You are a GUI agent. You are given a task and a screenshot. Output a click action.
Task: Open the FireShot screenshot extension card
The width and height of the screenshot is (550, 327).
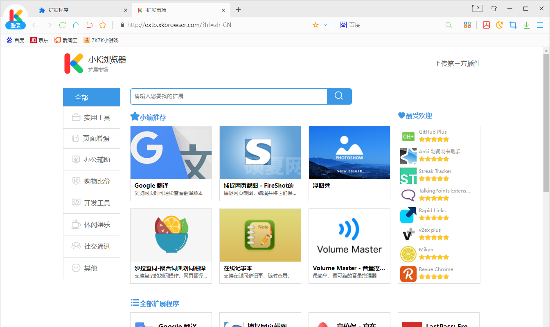pos(260,163)
